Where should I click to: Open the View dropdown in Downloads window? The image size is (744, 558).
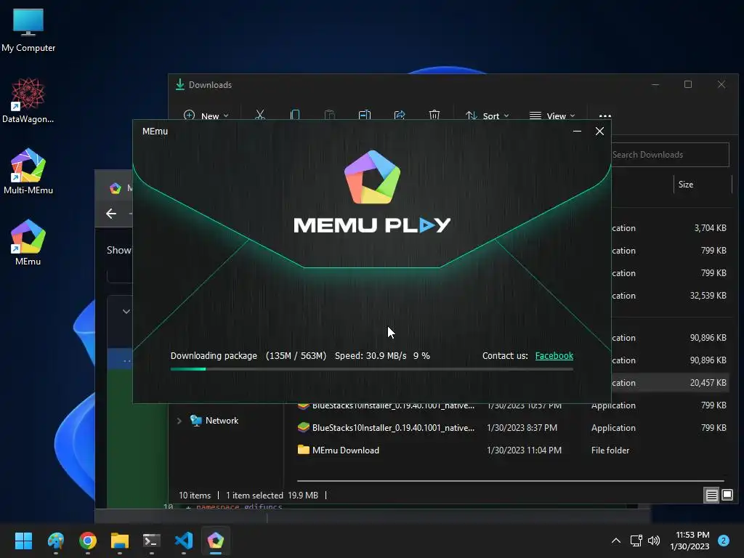[x=552, y=116]
